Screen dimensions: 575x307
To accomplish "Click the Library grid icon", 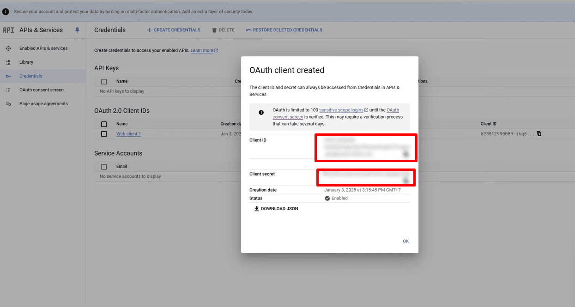I will coord(8,62).
